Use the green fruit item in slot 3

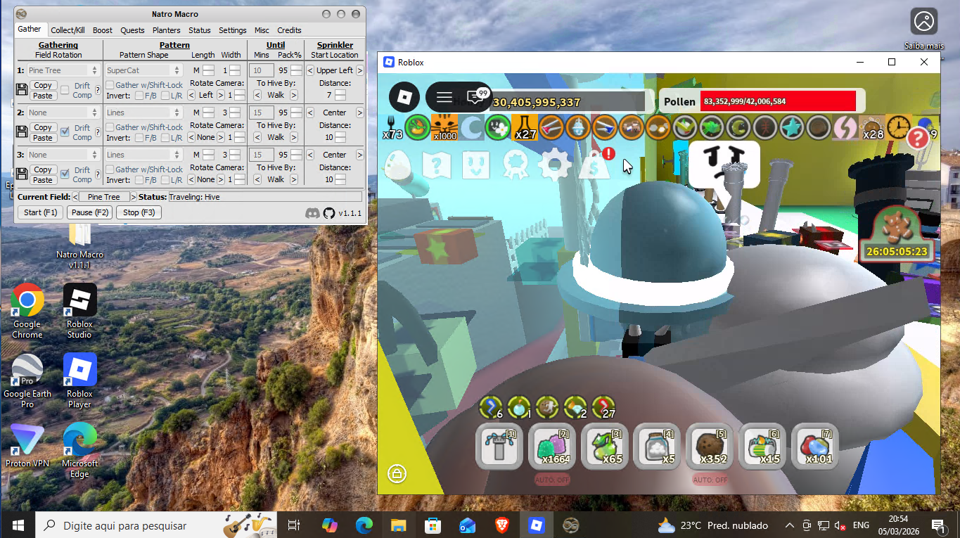click(606, 446)
